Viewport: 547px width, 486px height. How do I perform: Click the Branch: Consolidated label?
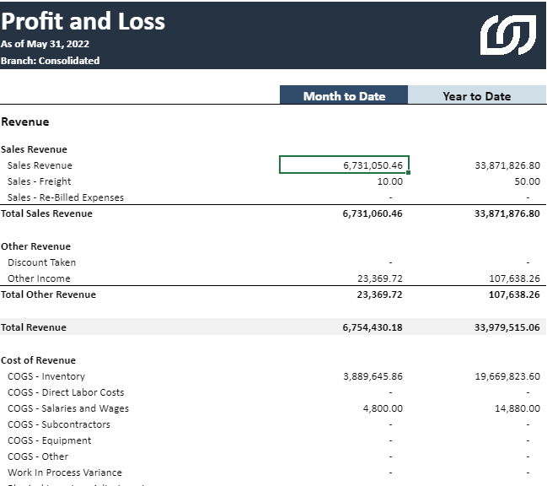(x=51, y=61)
